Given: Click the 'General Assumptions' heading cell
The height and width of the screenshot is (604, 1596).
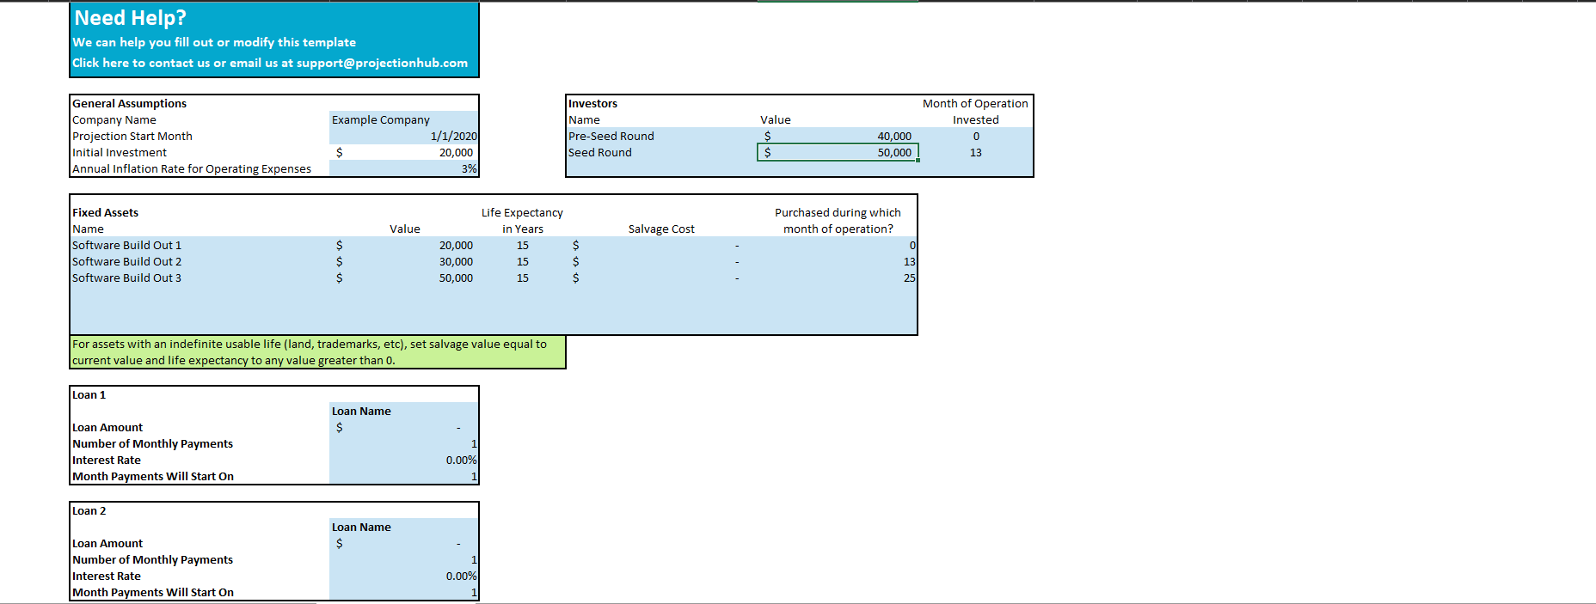Looking at the screenshot, I should (129, 103).
